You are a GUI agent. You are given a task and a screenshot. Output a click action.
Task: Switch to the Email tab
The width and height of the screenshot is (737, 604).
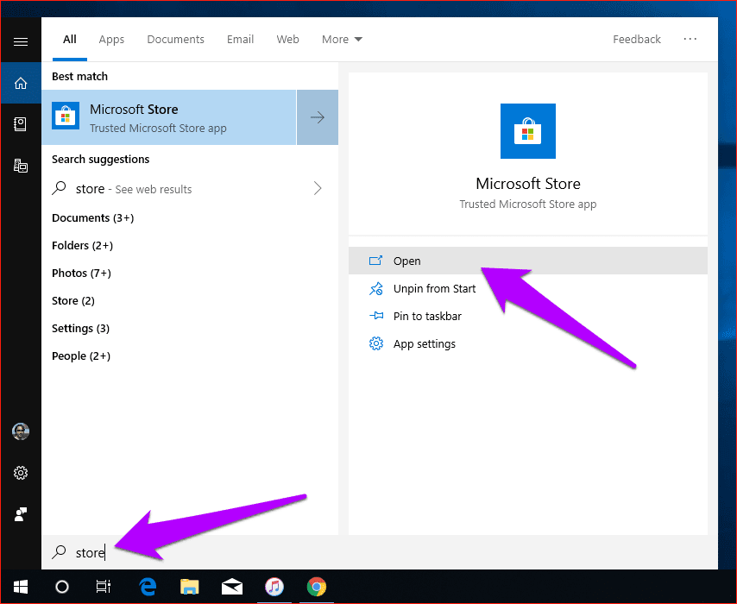click(x=240, y=40)
